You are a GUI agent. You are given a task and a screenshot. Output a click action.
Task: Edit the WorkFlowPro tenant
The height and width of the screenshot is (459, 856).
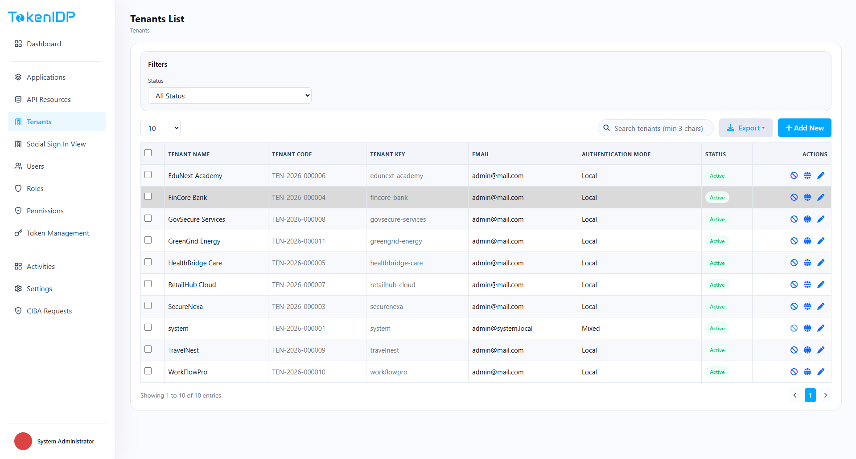[821, 372]
